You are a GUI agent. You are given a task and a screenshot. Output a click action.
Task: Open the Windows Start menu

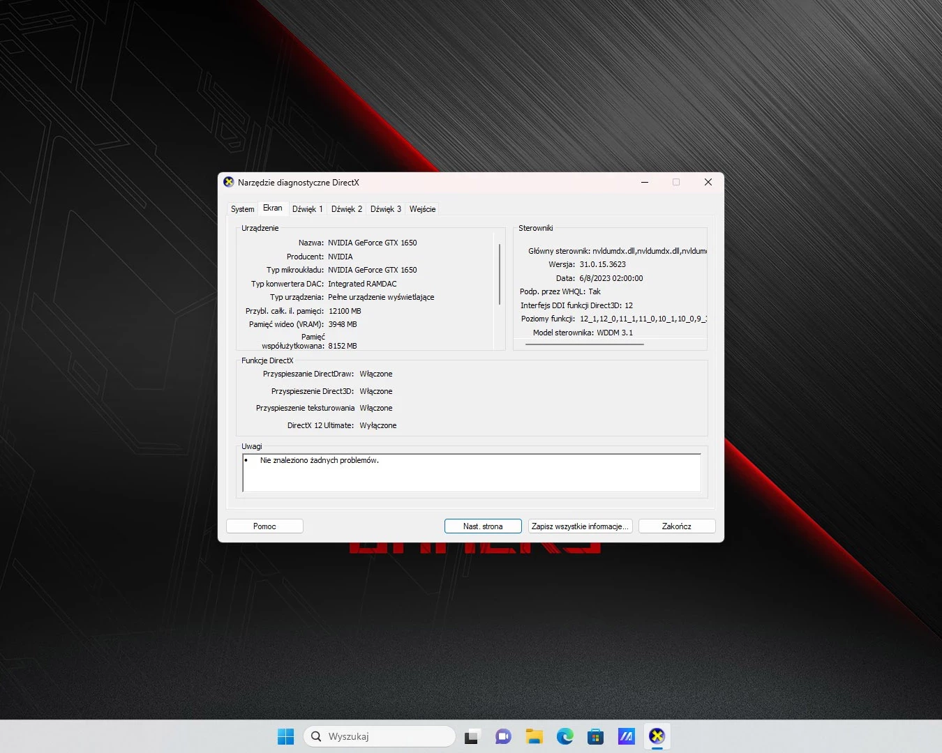(285, 736)
